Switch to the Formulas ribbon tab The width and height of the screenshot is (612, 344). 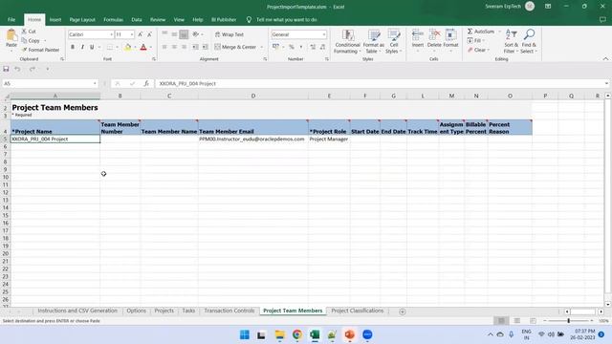tap(113, 19)
